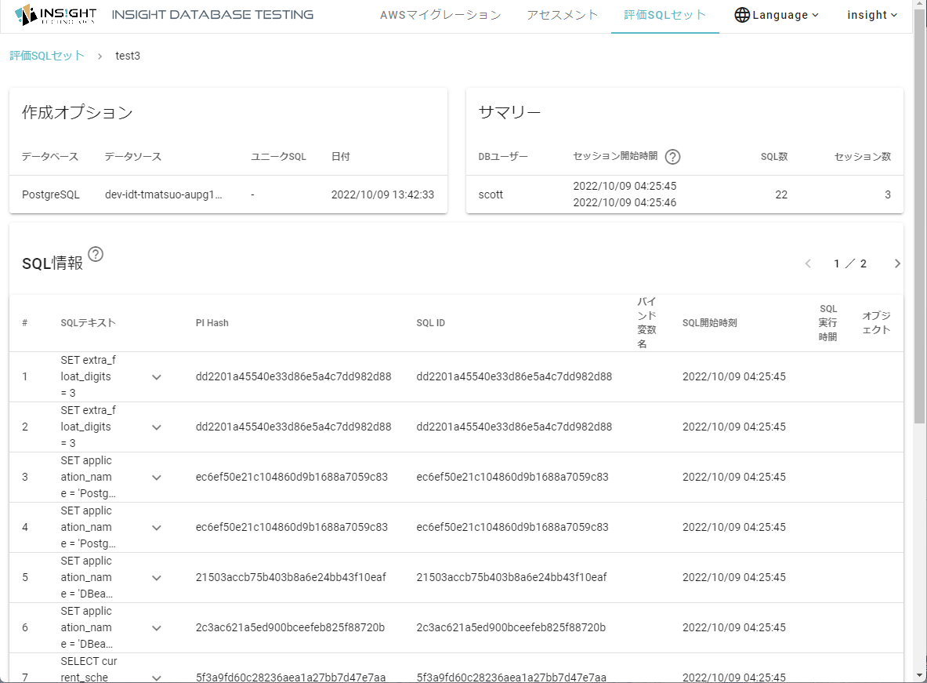927x683 pixels.
Task: Switch to AWSマイグレーション tab
Action: click(440, 15)
